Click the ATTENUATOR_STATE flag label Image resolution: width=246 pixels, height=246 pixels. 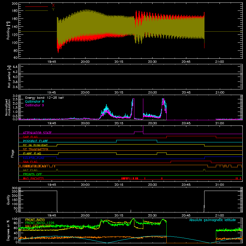pos(37,133)
